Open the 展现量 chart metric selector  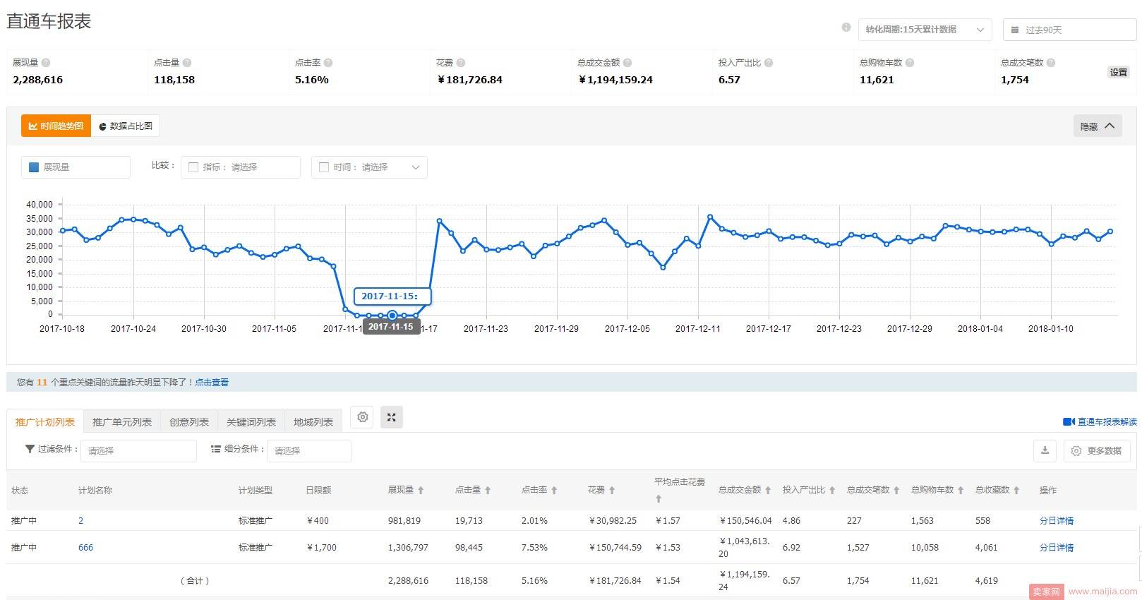[76, 167]
